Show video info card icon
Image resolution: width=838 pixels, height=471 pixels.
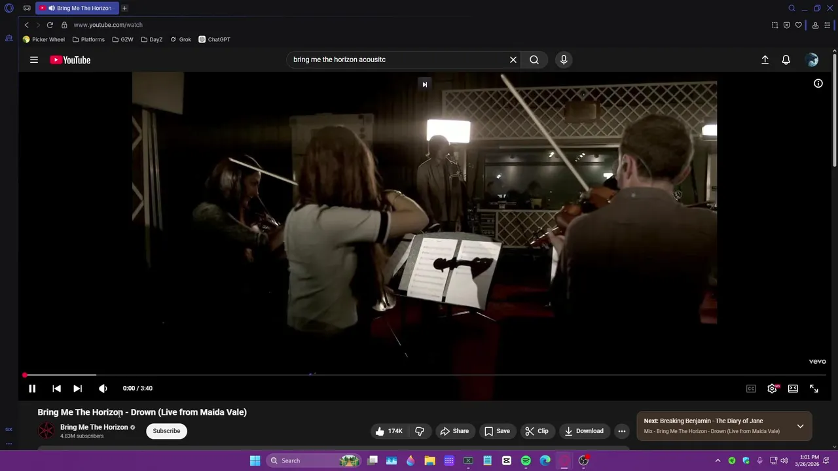click(x=818, y=83)
